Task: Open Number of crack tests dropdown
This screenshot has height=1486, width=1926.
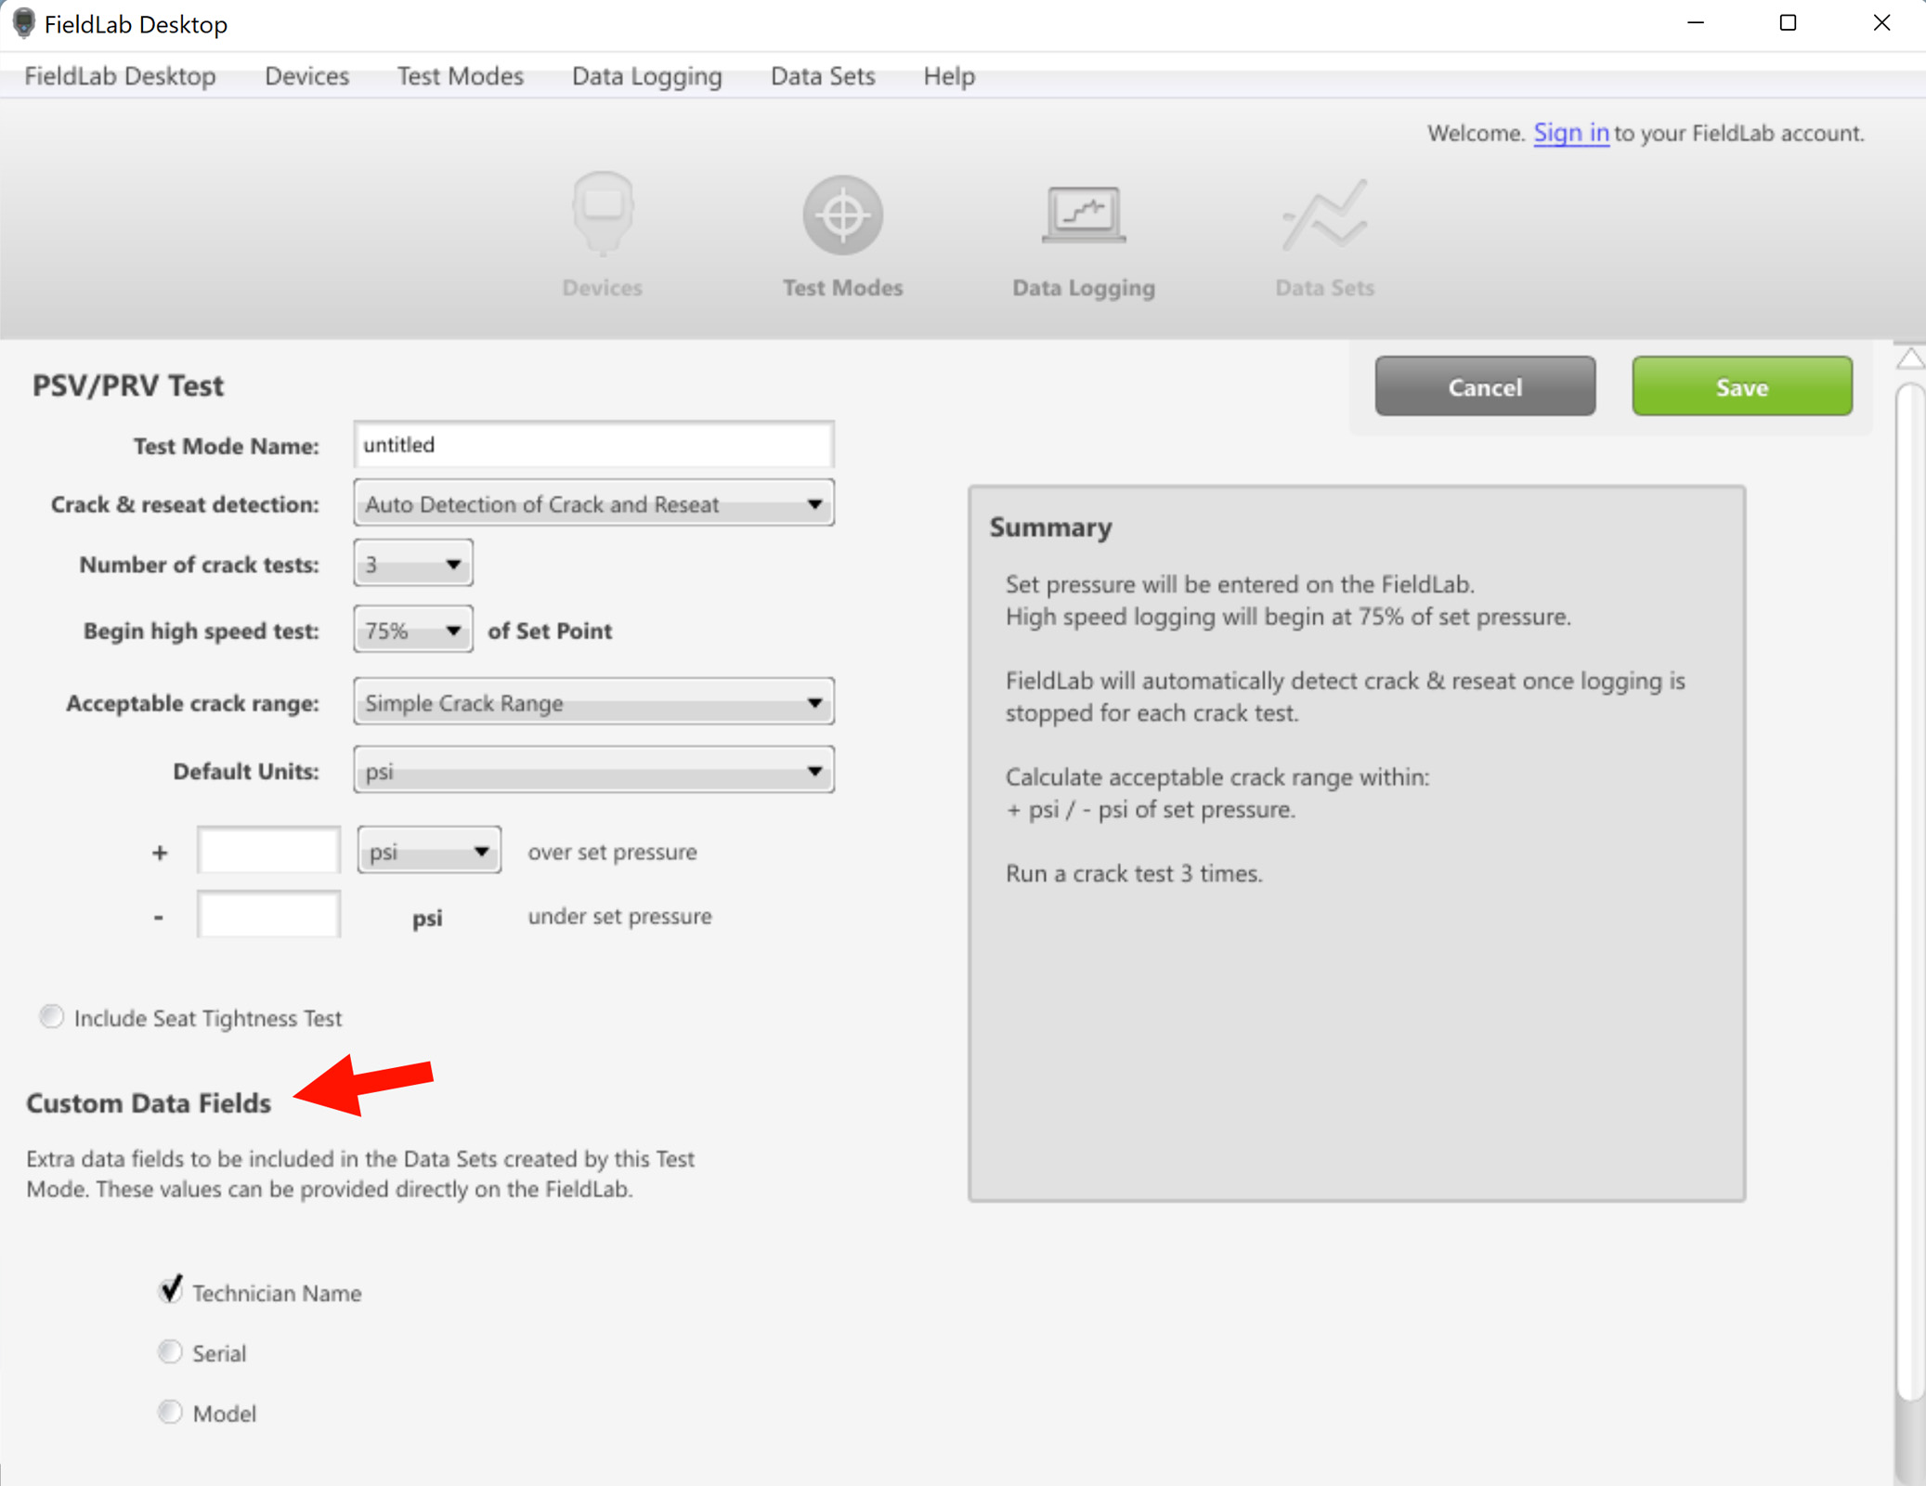Action: pos(412,564)
